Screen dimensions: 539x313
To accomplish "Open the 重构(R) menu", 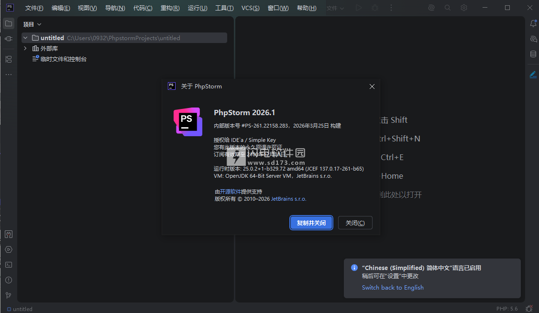I will 170,8.
